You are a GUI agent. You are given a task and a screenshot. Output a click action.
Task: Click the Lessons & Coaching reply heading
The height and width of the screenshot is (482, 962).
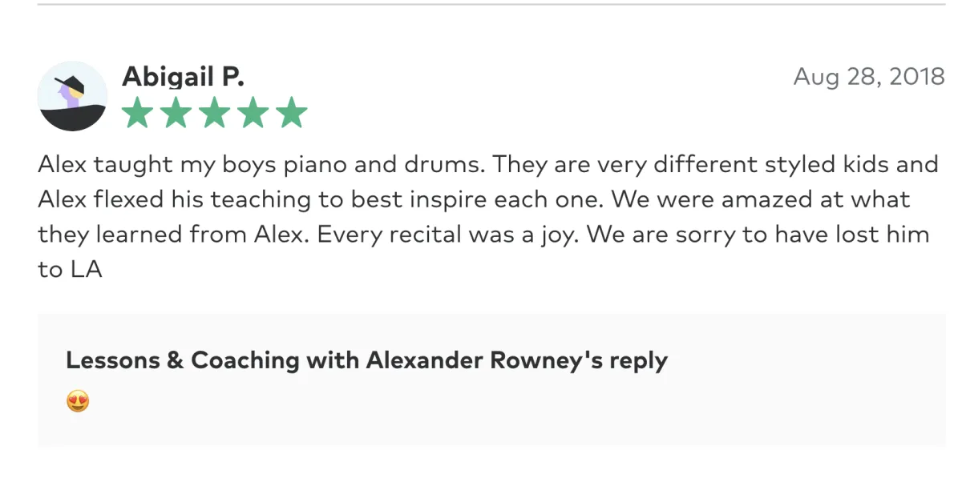point(366,360)
